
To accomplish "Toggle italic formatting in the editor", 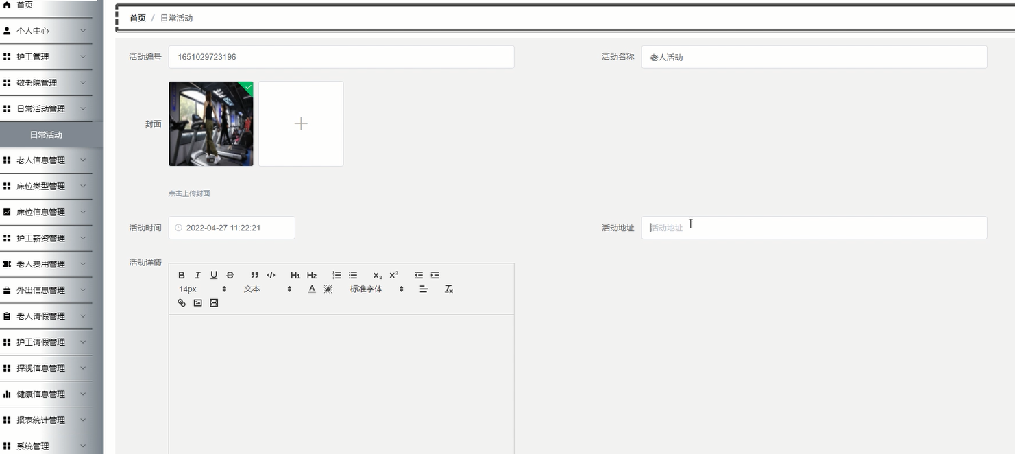I will (x=197, y=275).
